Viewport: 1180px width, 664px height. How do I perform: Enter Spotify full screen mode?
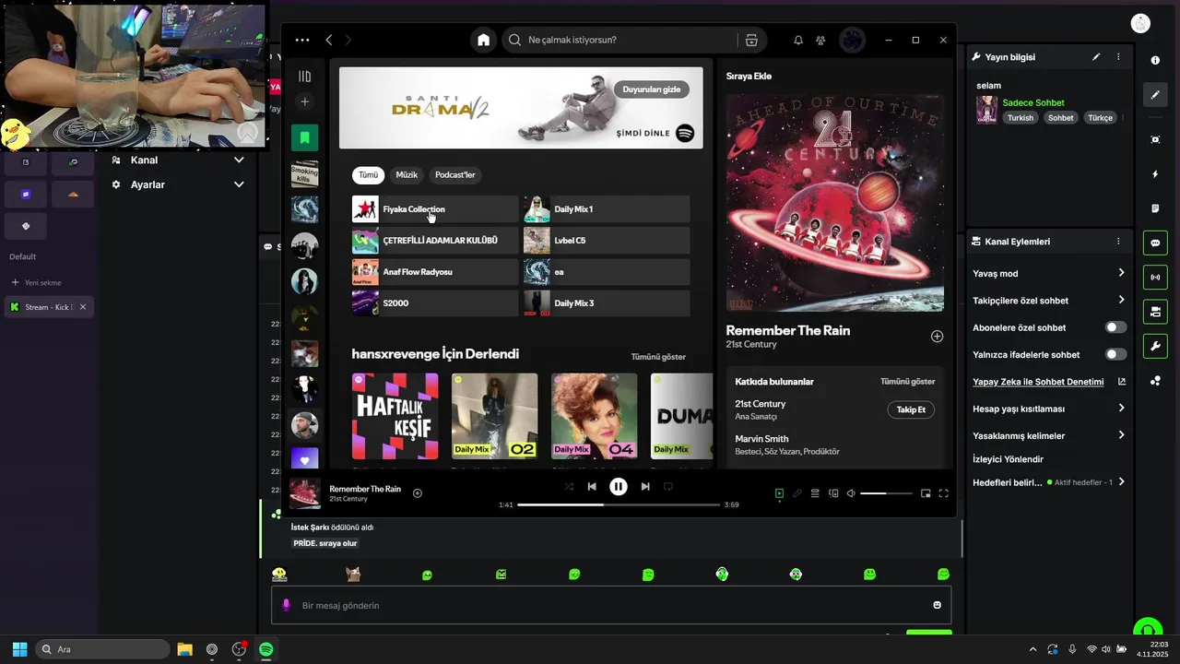(943, 493)
